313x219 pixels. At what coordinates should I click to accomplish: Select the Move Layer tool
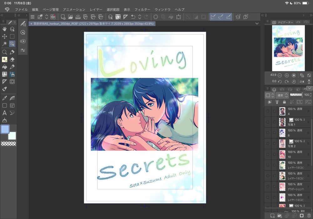4,36
